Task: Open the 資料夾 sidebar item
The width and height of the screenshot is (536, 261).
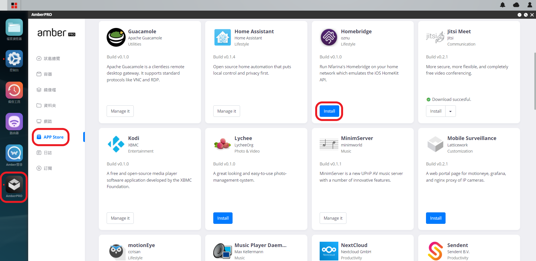Action: click(x=46, y=105)
